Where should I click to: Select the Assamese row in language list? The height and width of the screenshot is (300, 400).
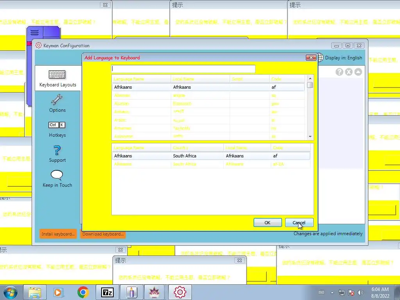click(x=208, y=136)
